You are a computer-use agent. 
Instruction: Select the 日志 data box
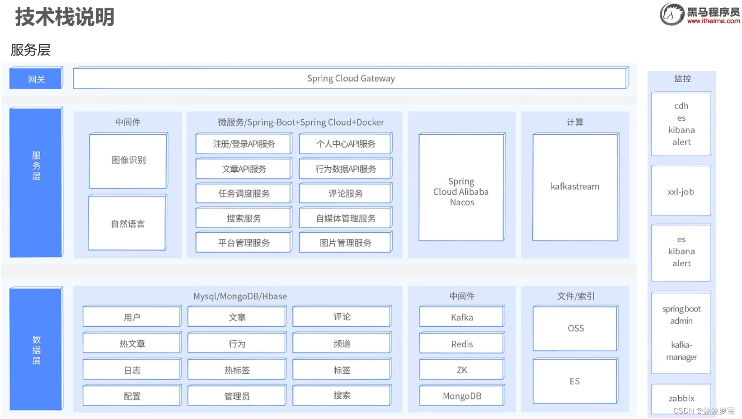point(132,369)
